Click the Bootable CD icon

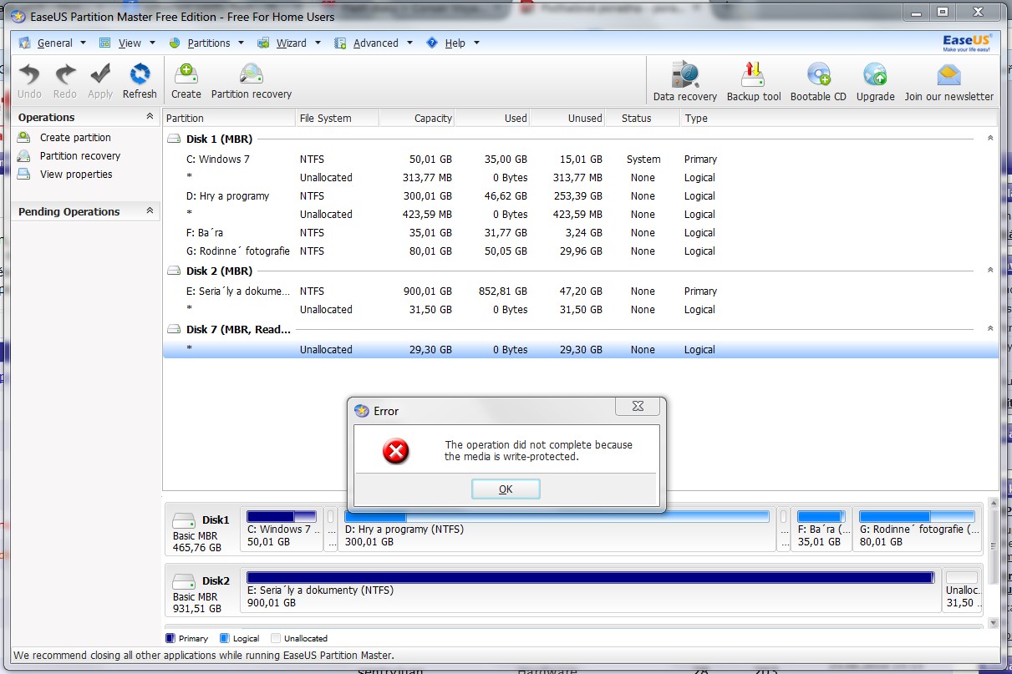coord(818,75)
